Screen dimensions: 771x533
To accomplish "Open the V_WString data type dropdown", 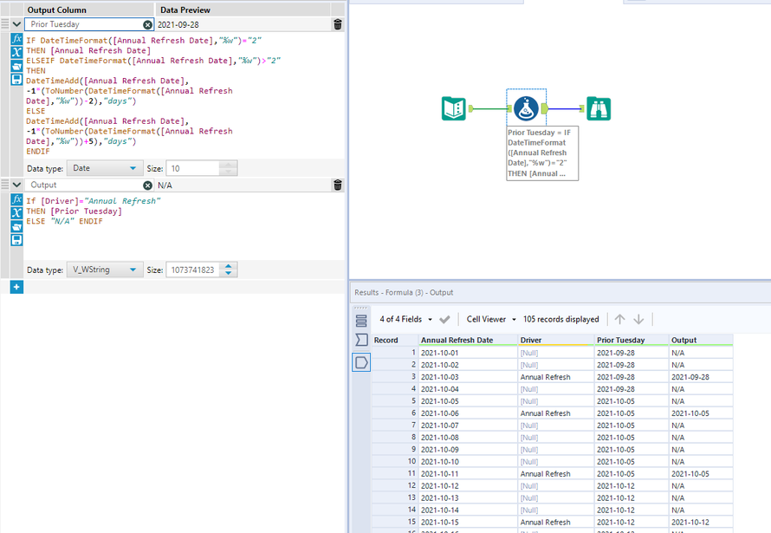I will (106, 270).
